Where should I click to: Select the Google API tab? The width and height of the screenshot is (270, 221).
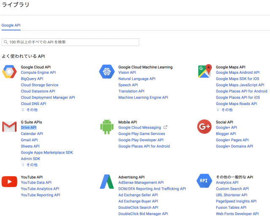(11, 25)
